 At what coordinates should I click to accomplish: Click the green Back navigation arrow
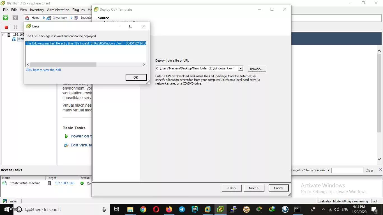click(6, 18)
